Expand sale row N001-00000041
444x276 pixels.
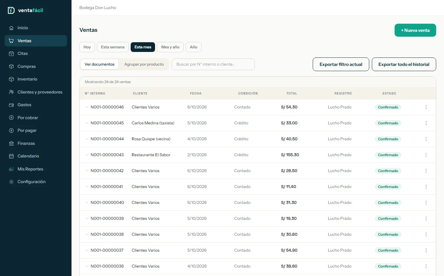(x=87, y=187)
